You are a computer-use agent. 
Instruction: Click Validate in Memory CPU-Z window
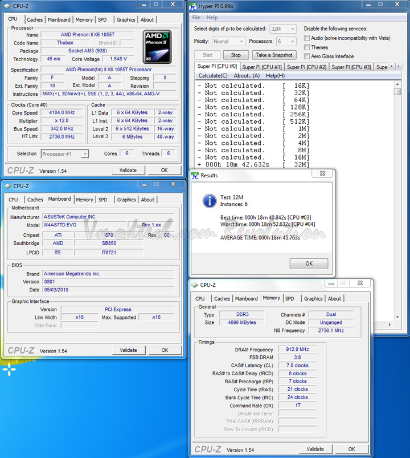(315, 449)
